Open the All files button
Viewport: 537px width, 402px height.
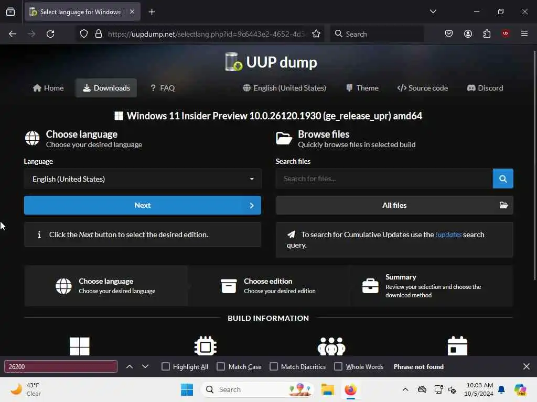click(x=394, y=205)
